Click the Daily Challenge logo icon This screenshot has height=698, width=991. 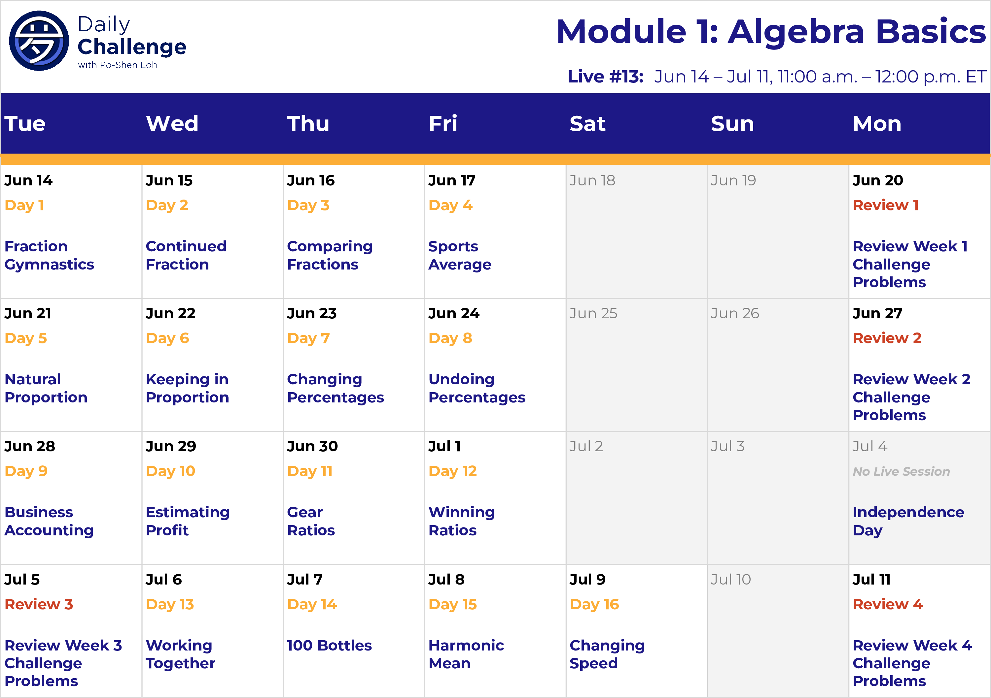[39, 41]
